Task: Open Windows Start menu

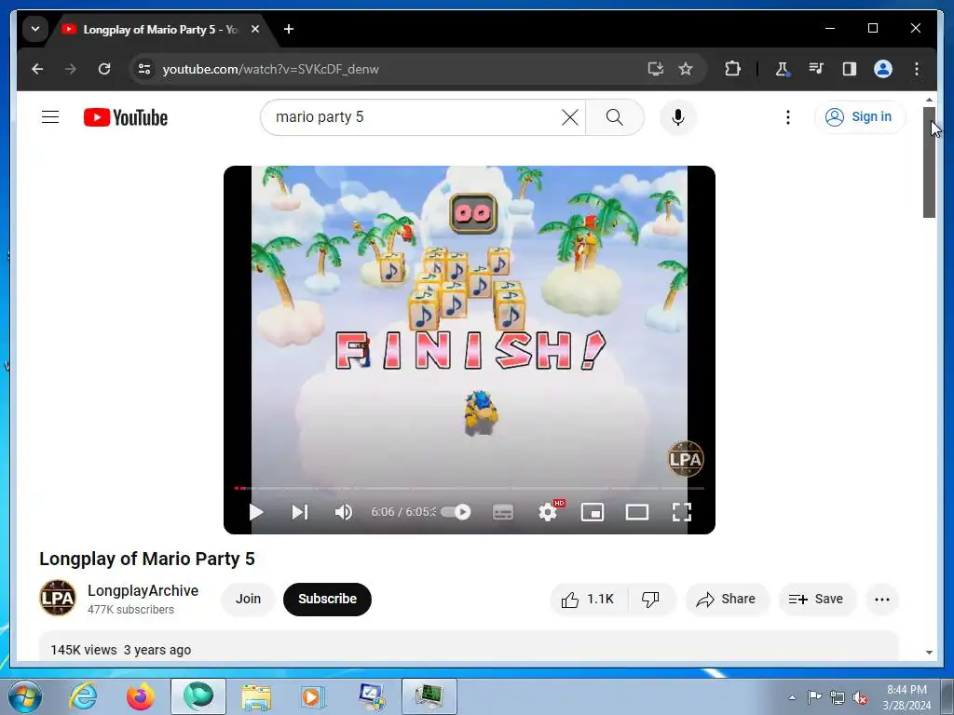Action: click(x=25, y=696)
